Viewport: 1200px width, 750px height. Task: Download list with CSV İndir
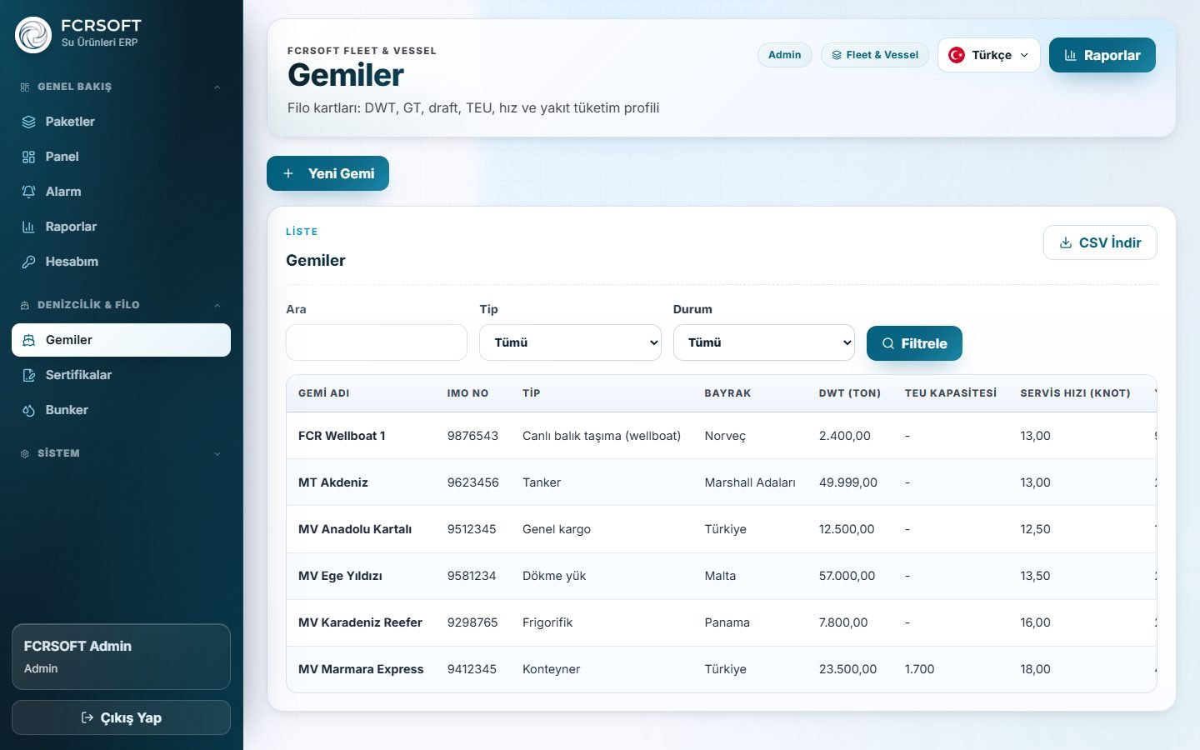(1100, 242)
